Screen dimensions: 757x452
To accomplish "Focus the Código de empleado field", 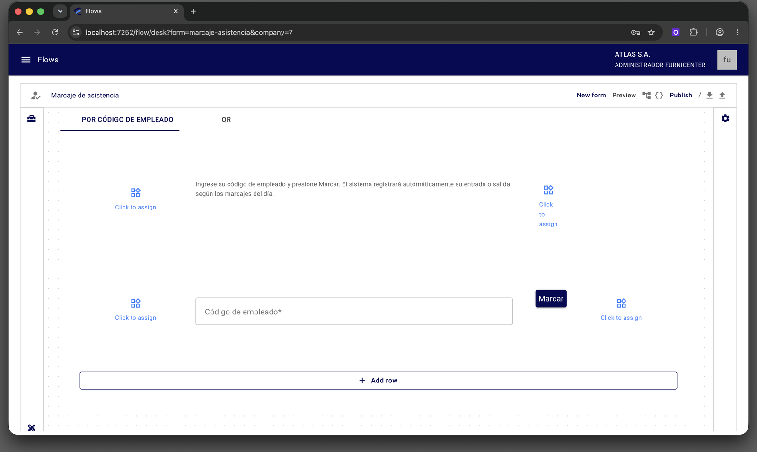I will click(354, 312).
